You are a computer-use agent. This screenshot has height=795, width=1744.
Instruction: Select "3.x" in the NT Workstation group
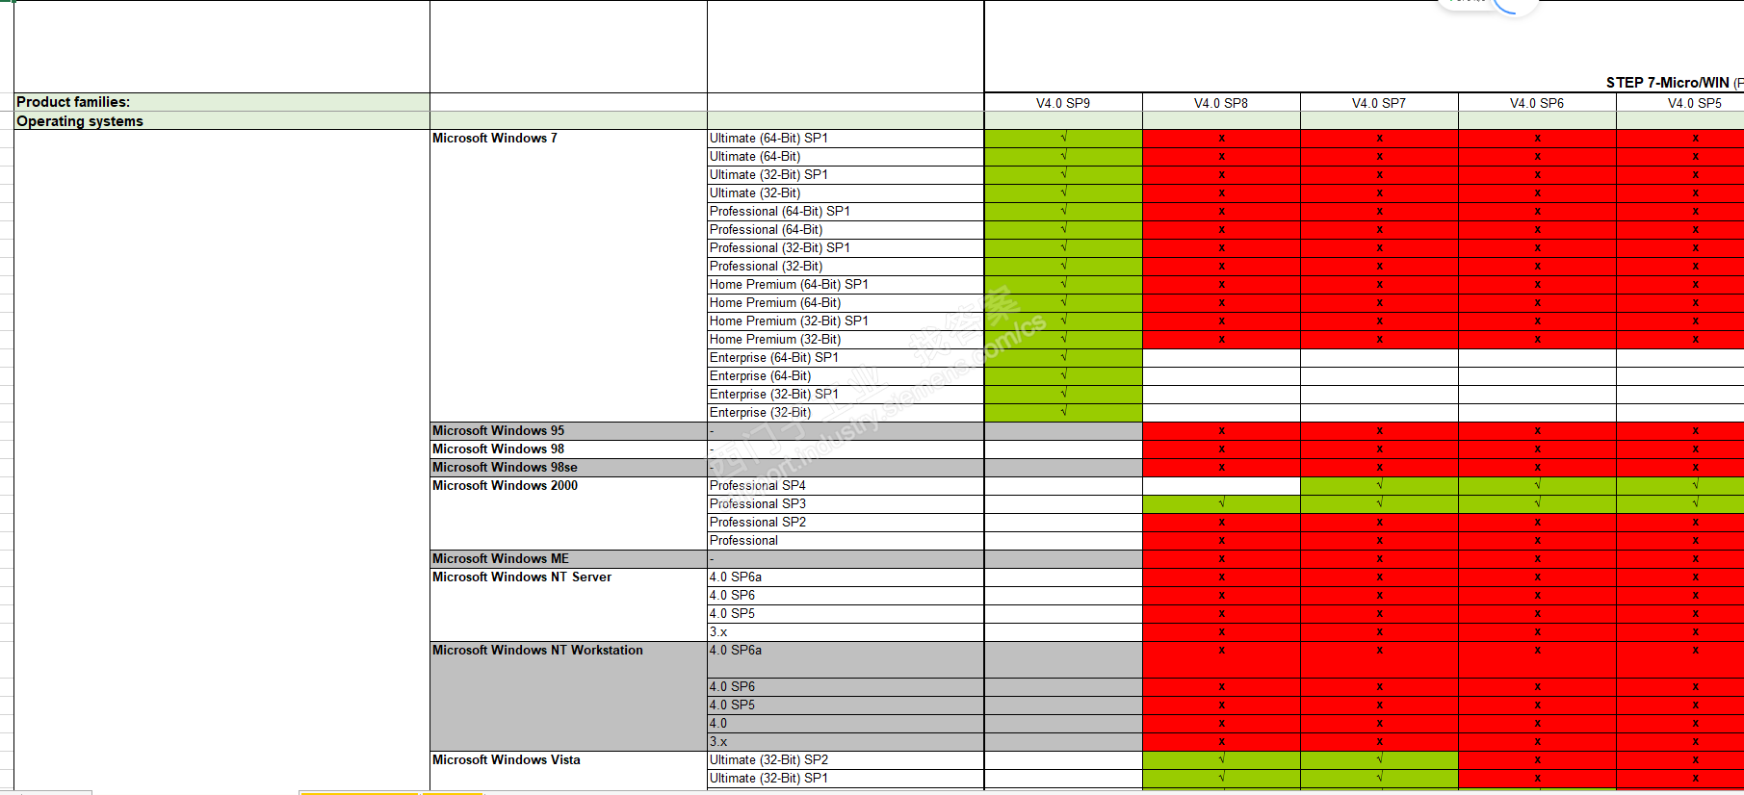[x=846, y=742]
